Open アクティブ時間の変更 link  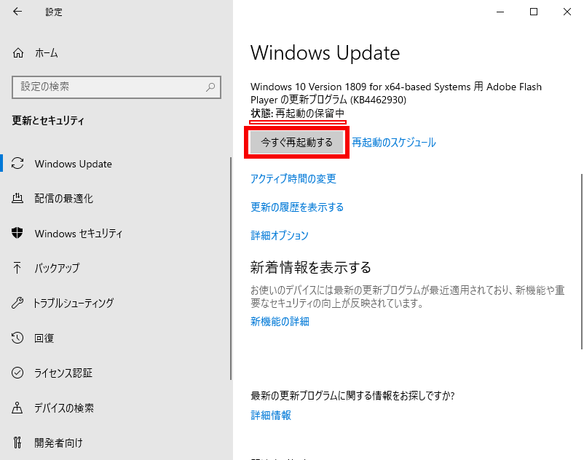(x=293, y=179)
